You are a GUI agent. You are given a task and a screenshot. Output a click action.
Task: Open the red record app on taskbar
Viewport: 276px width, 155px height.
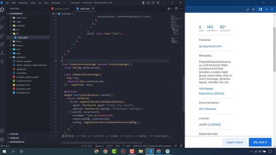123,151
